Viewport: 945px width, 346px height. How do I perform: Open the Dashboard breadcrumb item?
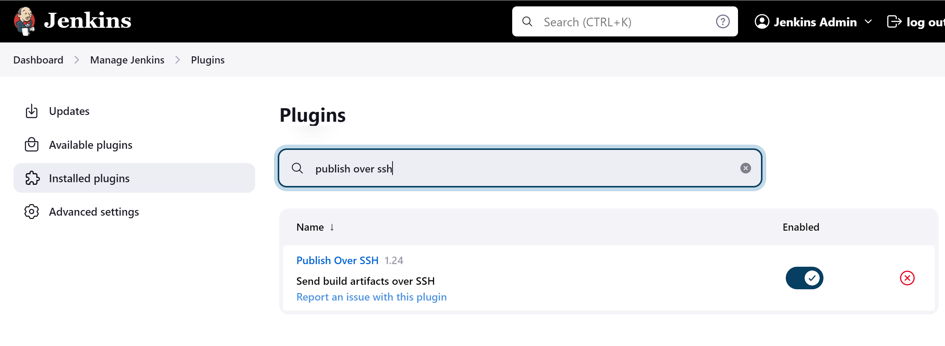pyautogui.click(x=38, y=59)
